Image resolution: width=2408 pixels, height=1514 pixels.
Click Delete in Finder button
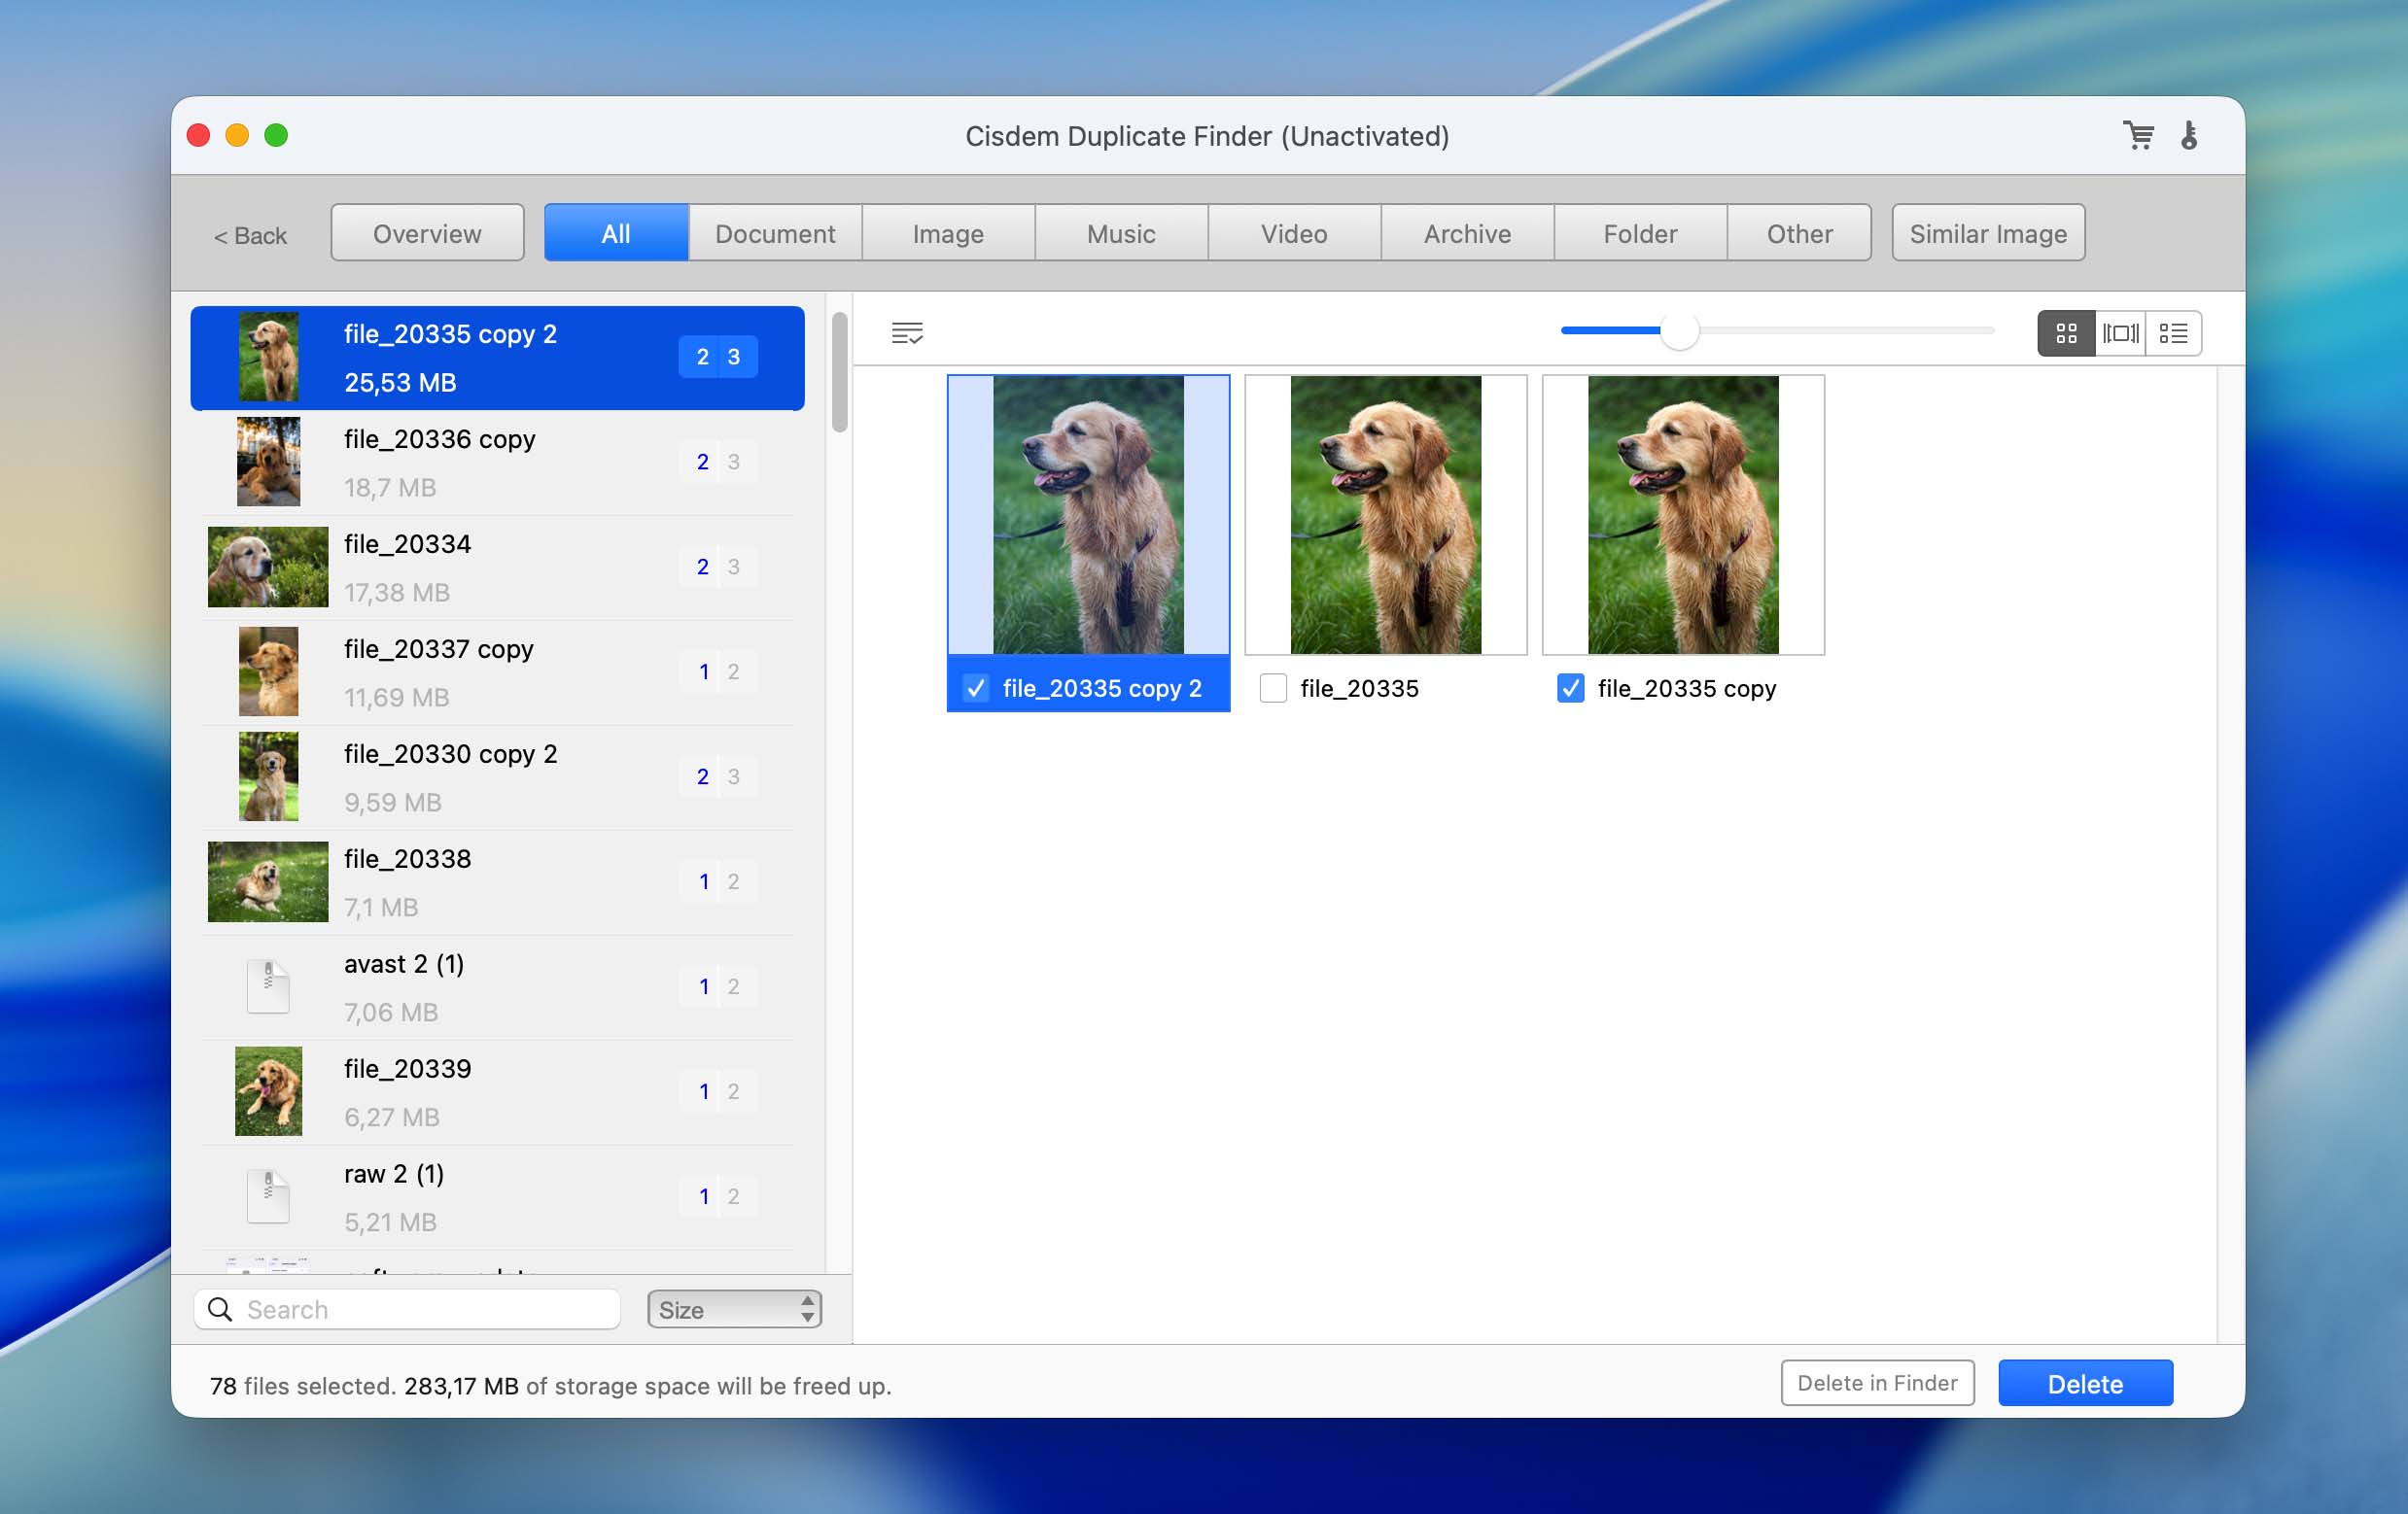coord(1877,1383)
